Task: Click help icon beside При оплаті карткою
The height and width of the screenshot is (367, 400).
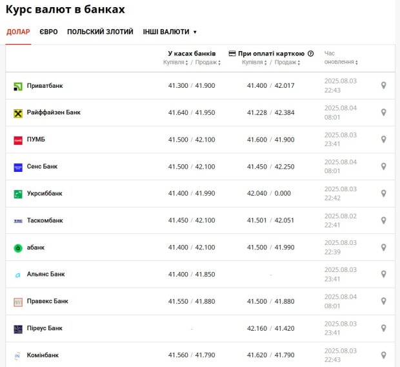Action: [310, 54]
